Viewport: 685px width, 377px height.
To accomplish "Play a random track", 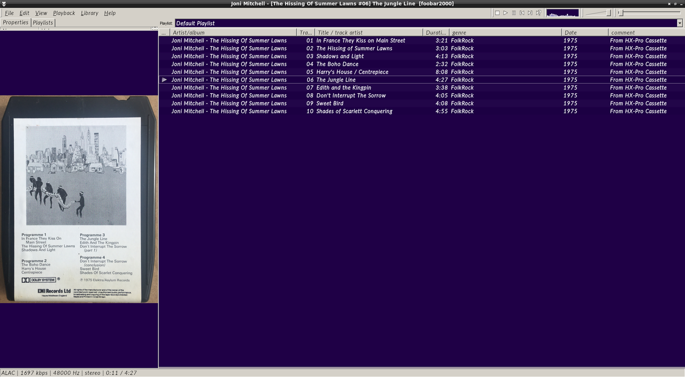I will click(x=538, y=13).
